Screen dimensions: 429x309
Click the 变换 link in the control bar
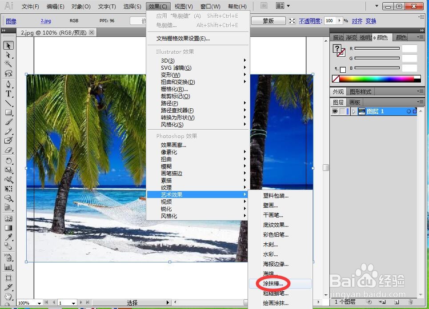click(372, 21)
